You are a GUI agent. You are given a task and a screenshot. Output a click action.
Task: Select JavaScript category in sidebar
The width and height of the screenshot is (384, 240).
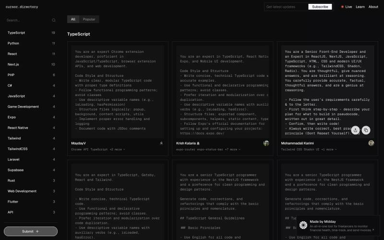pos(31,96)
